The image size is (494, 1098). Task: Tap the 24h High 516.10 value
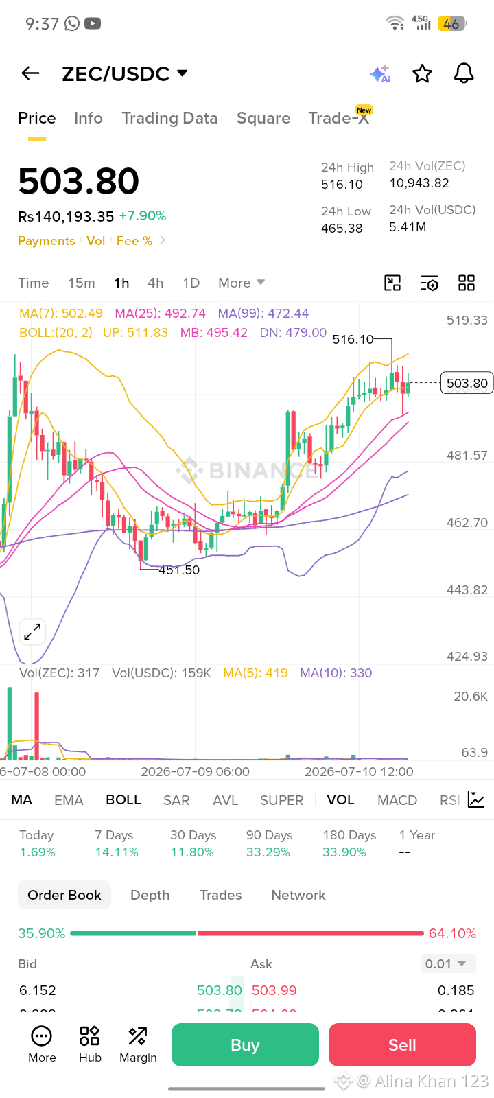(342, 185)
